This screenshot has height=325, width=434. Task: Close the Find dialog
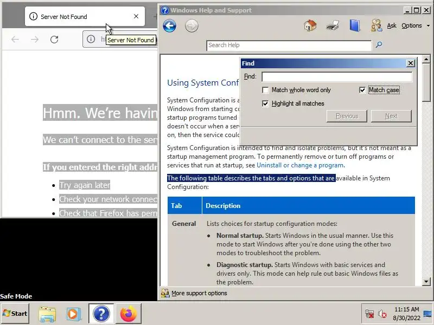[411, 63]
